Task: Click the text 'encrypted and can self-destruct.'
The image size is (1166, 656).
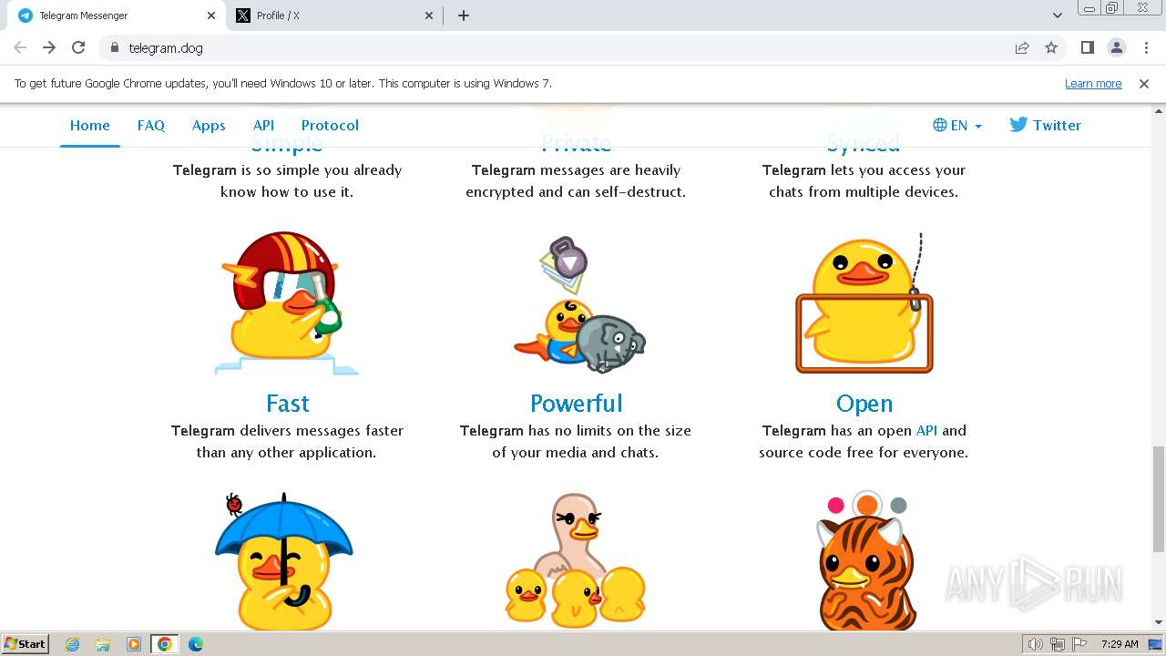Action: coord(576,191)
